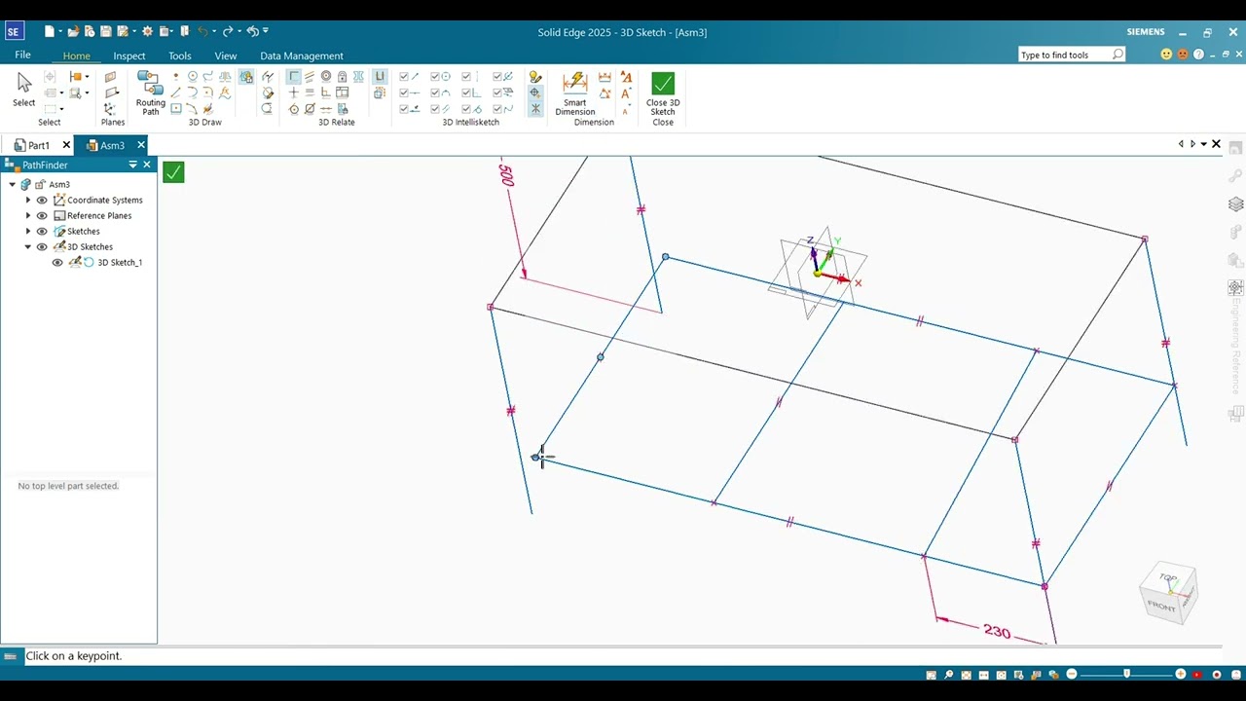1246x701 pixels.
Task: Select Distance Between dimension tool
Action: pos(605,77)
